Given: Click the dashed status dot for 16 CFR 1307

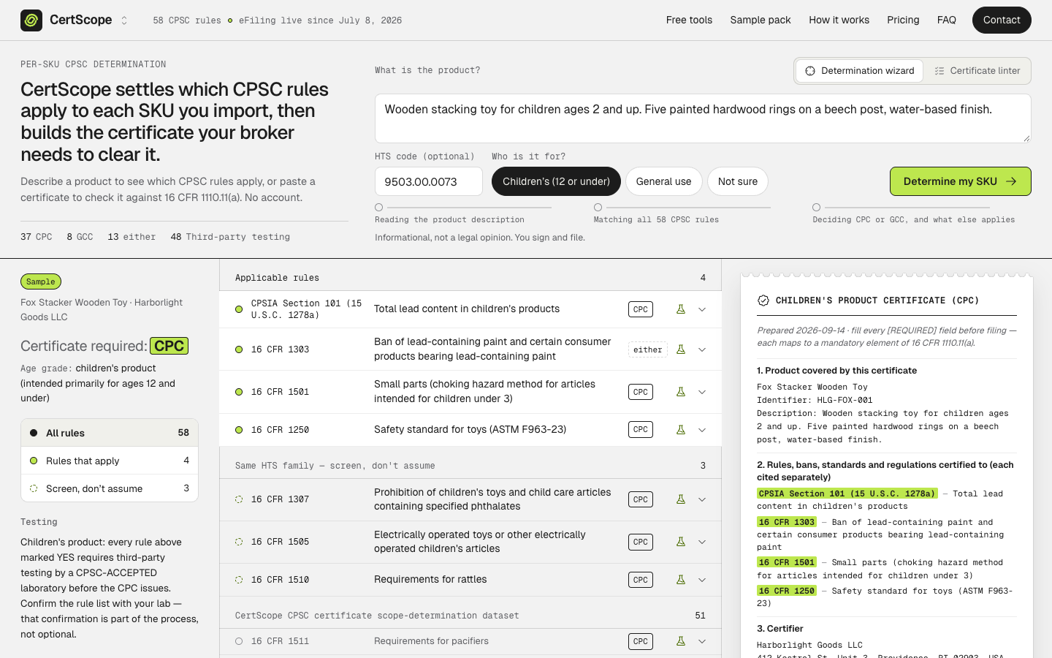Looking at the screenshot, I should pos(239,499).
